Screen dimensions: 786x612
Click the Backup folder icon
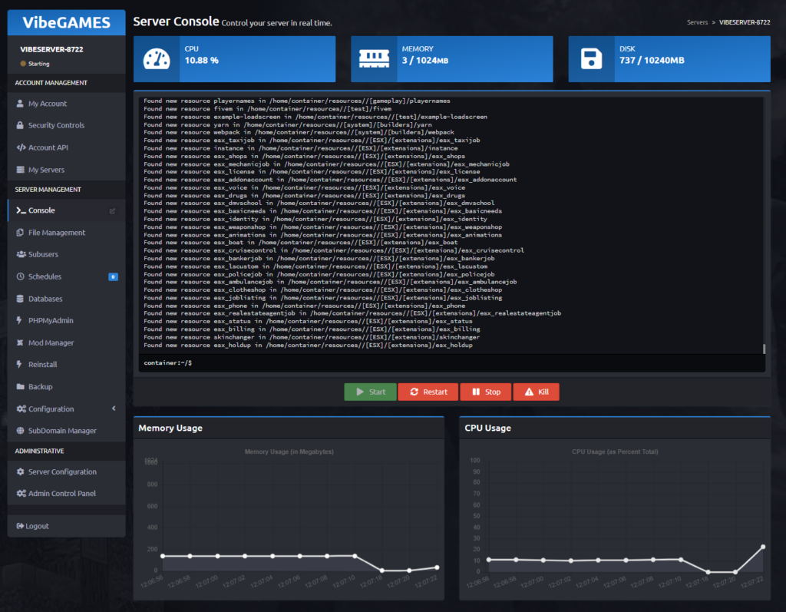tap(20, 386)
